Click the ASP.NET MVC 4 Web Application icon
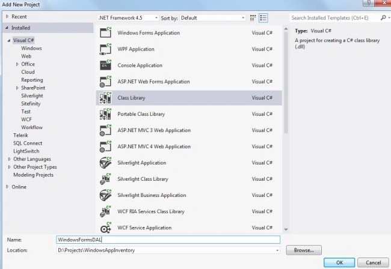This screenshot has width=391, height=269. (x=105, y=147)
